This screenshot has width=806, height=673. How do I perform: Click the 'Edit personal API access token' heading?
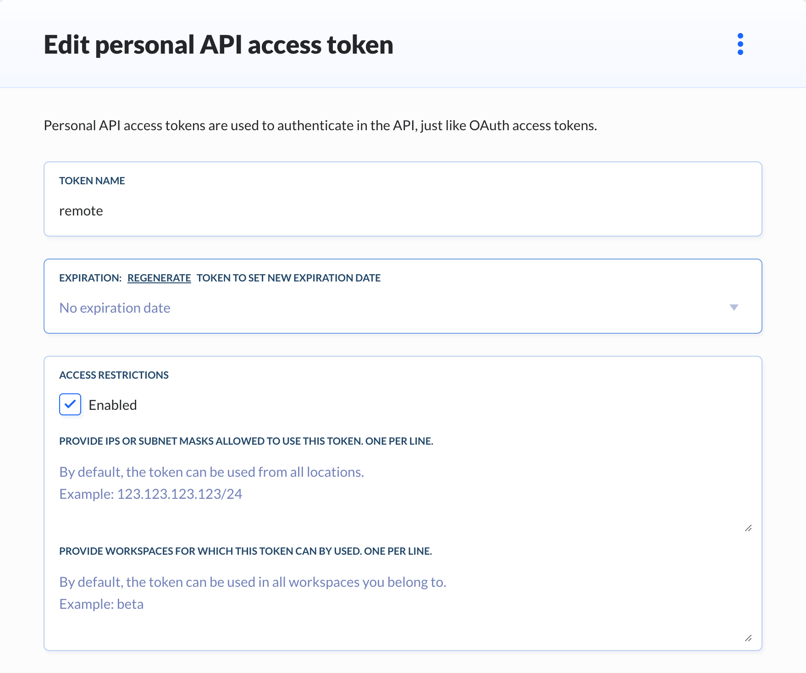tap(218, 45)
